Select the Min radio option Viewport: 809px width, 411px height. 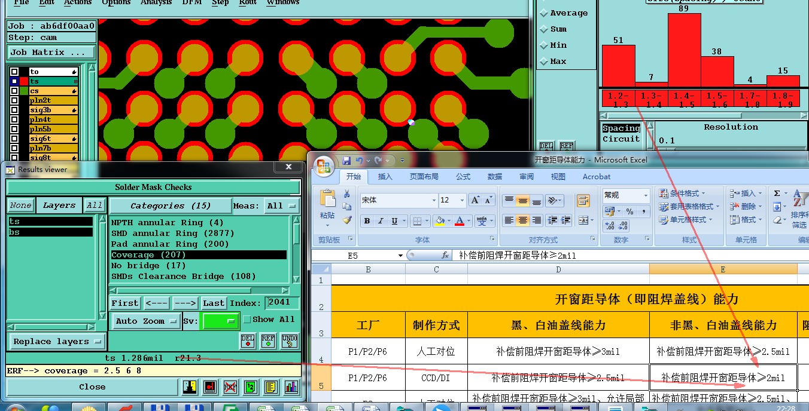pyautogui.click(x=544, y=45)
